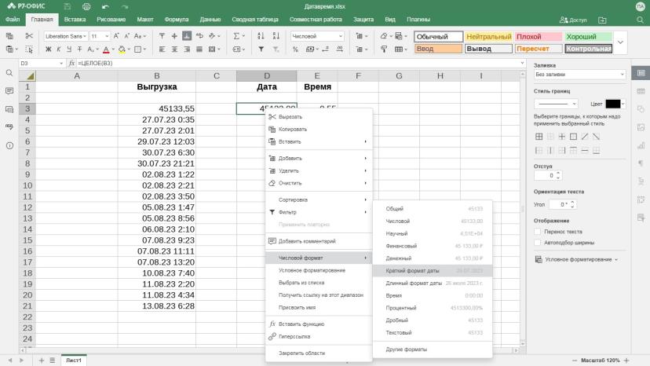Select column D header
This screenshot has width=650, height=366.
pos(267,76)
